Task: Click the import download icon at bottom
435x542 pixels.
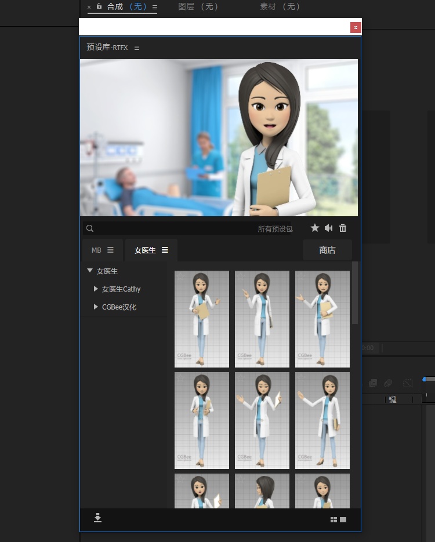Action: (97, 518)
